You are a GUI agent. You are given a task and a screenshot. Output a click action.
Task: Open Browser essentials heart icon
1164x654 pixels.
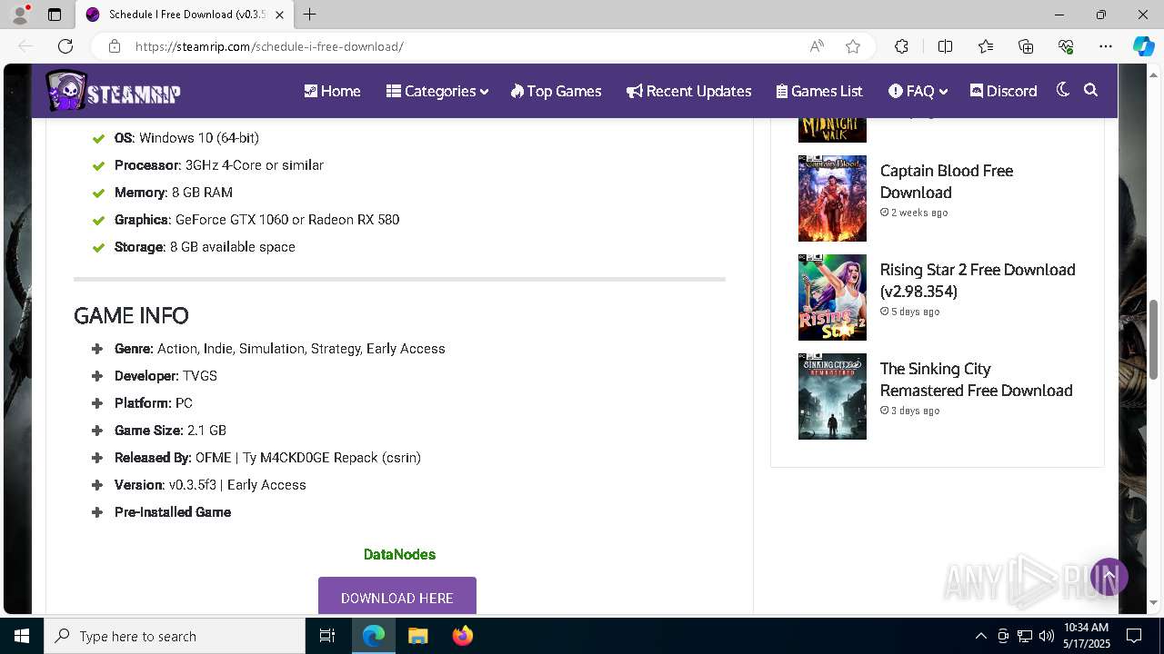1066,46
